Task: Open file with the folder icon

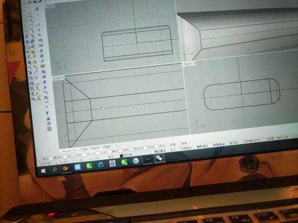Action: pos(30,2)
